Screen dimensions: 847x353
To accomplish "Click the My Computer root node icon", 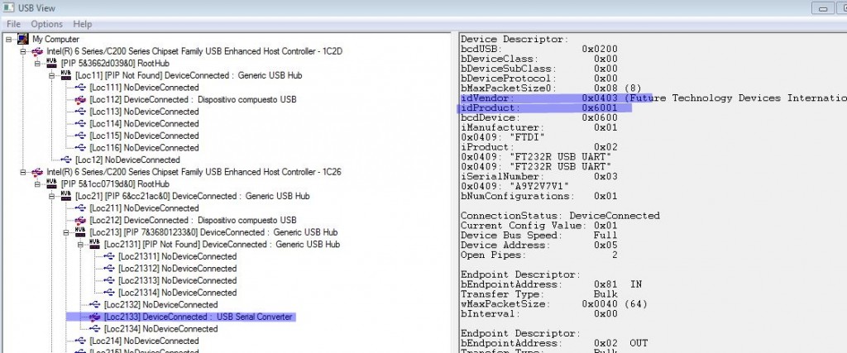I will click(x=23, y=39).
